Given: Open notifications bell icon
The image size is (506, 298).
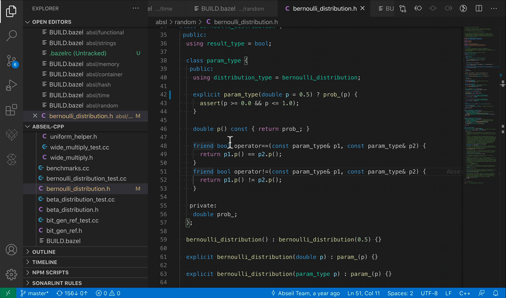Looking at the screenshot, I should coord(496,293).
